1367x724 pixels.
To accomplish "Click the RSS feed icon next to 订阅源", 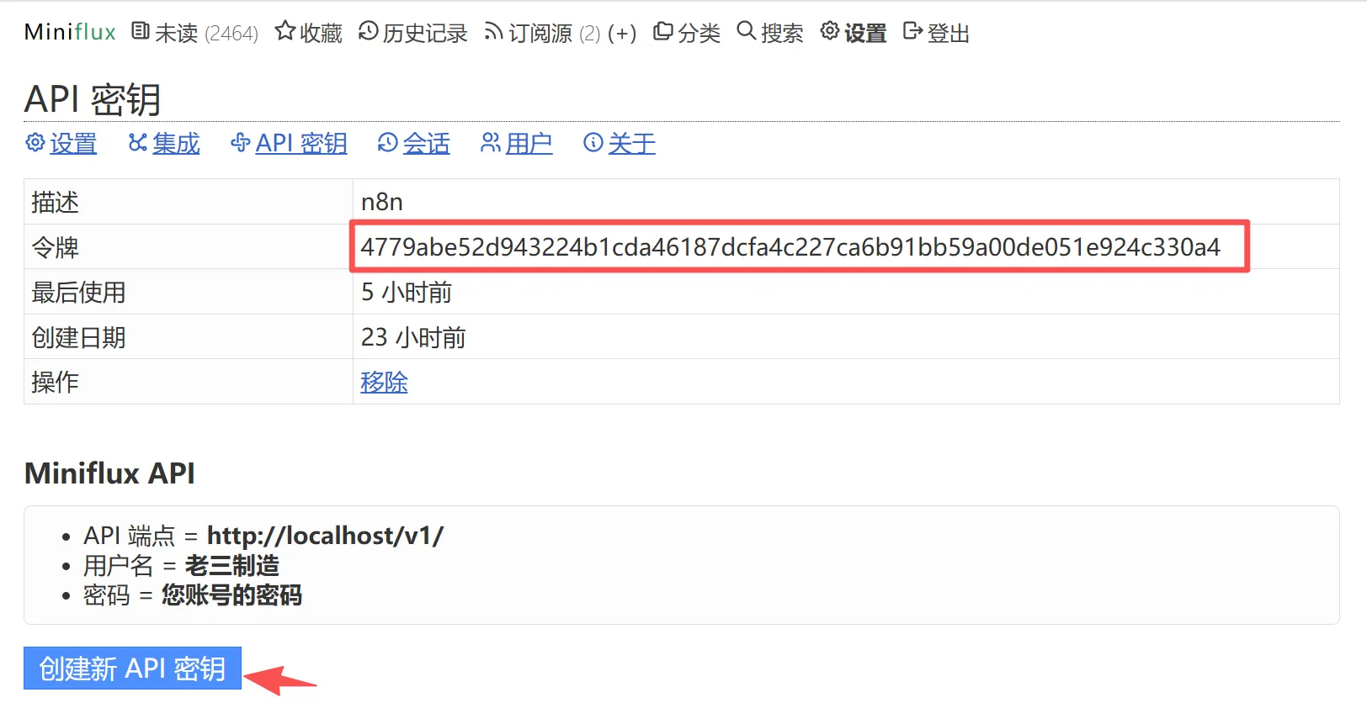I will point(493,32).
